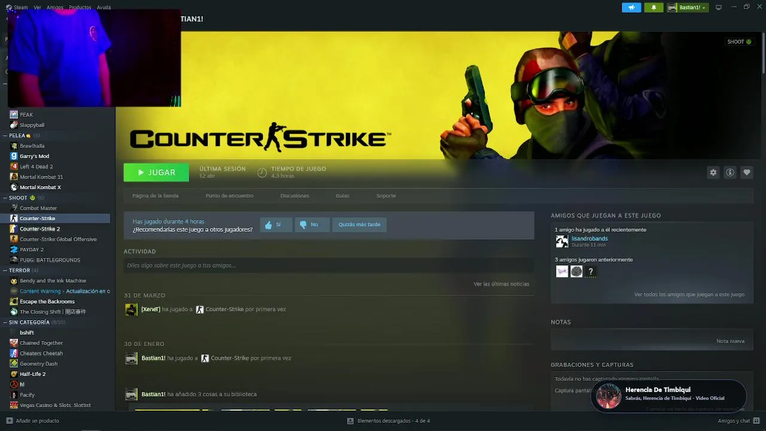766x431 pixels.
Task: Open game settings gear icon
Action: click(713, 172)
